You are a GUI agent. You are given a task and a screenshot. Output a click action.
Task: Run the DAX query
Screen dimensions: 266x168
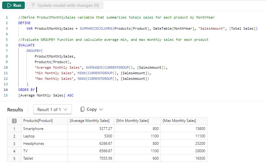click(14, 5)
